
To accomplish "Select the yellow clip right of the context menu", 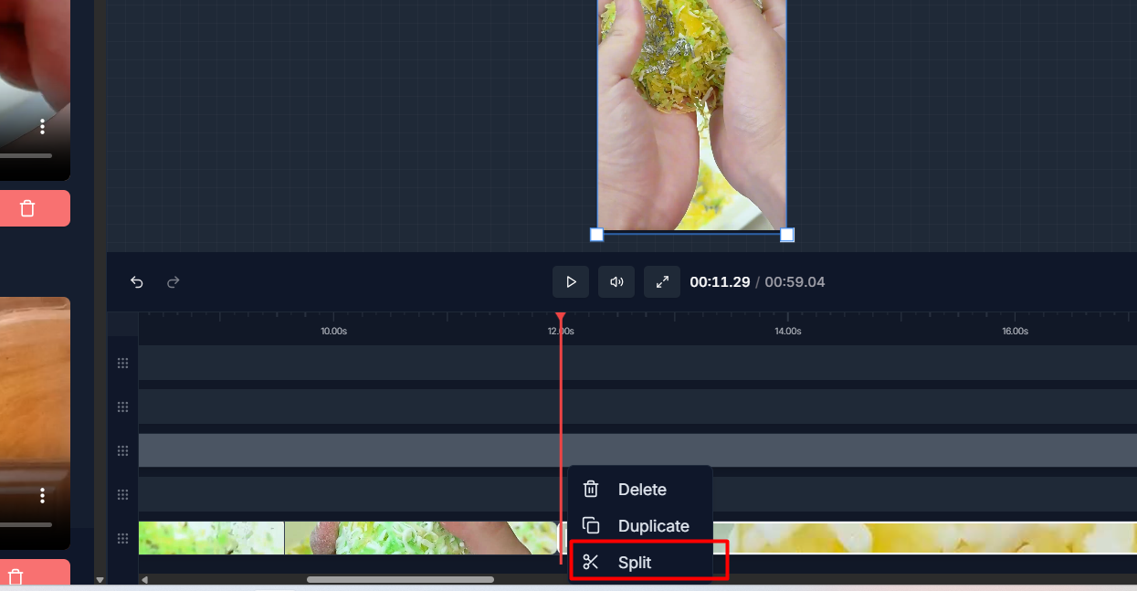I will pos(924,538).
